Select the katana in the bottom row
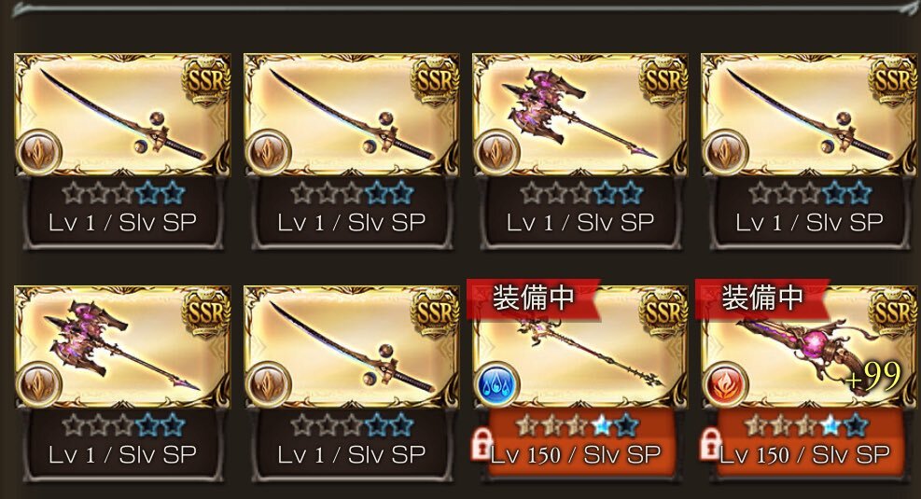The image size is (921, 499). (x=351, y=347)
